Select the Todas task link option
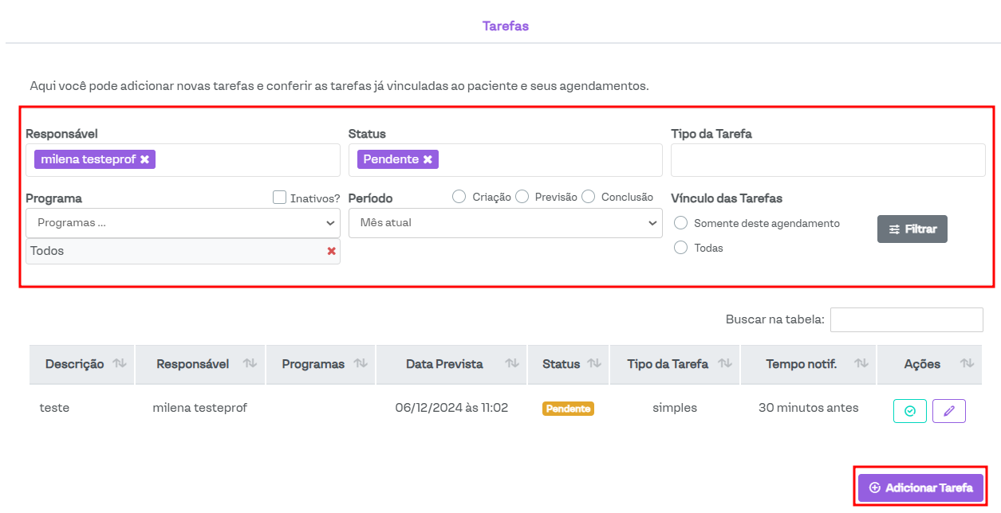Viewport: 1001px width, 513px height. (x=680, y=248)
